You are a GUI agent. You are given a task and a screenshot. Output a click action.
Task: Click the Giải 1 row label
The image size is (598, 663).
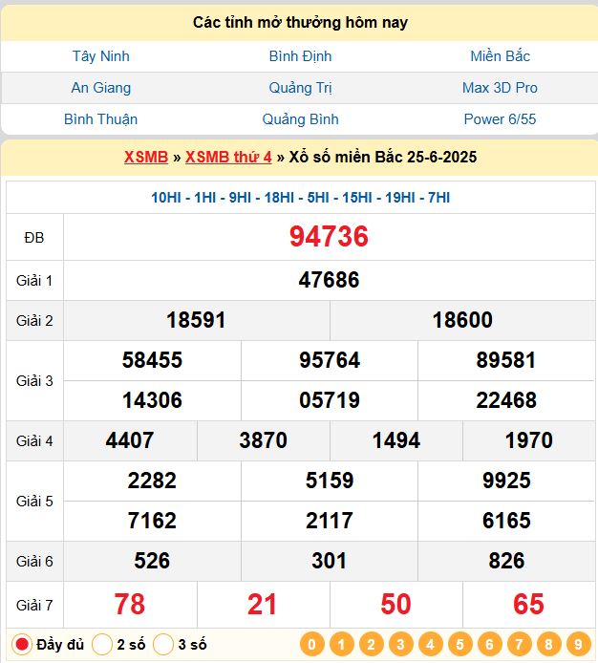[34, 281]
